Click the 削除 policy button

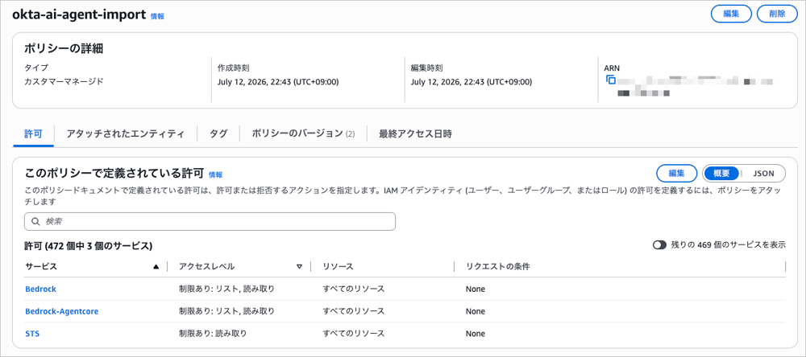tap(777, 14)
